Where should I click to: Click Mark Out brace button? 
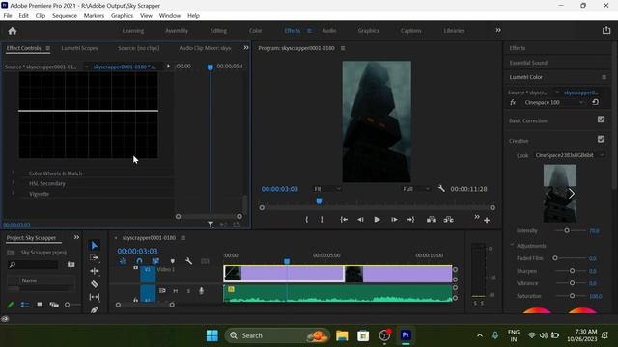[x=322, y=220]
